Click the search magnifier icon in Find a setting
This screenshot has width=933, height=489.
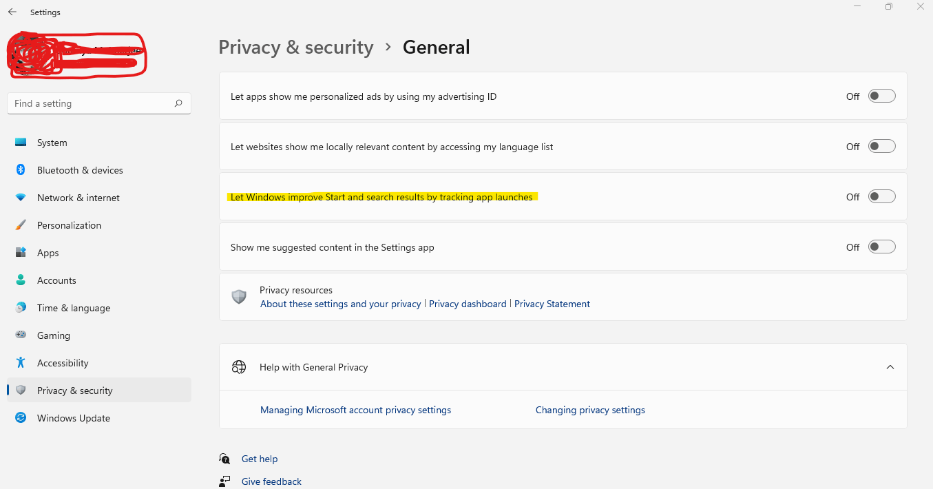point(178,103)
